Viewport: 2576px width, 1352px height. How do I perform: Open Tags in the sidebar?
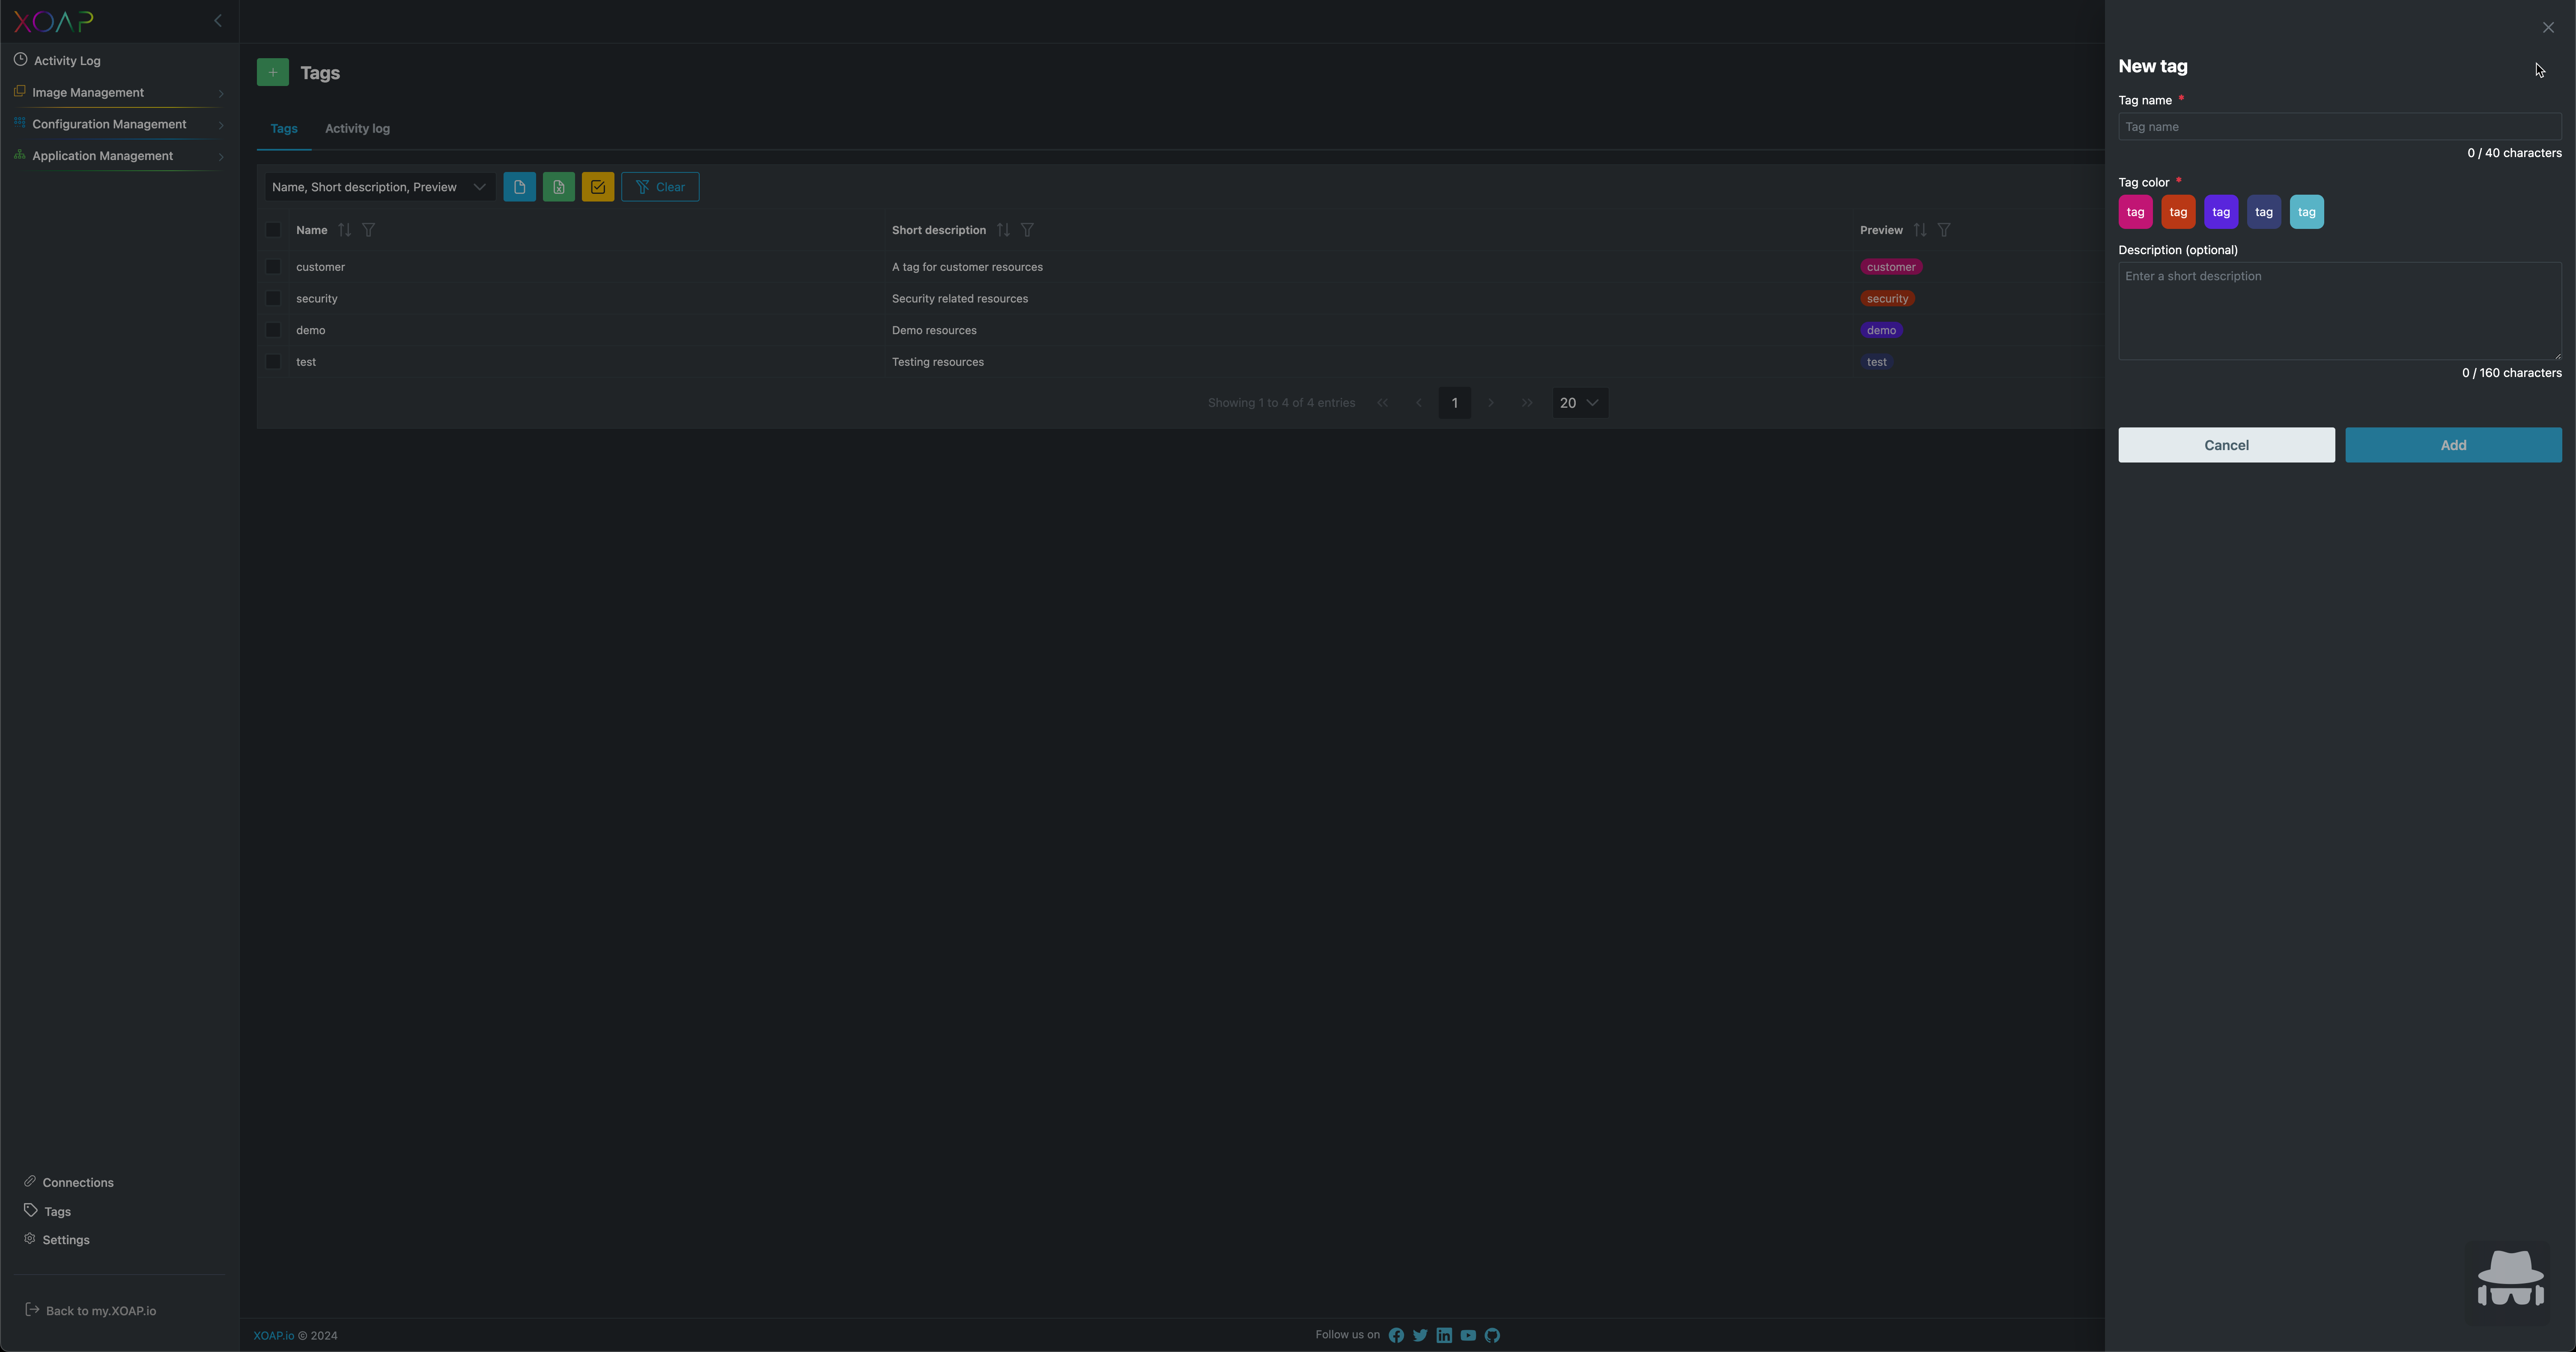(x=47, y=1211)
